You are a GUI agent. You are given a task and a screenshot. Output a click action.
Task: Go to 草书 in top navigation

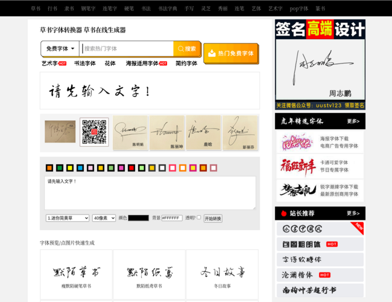36,8
